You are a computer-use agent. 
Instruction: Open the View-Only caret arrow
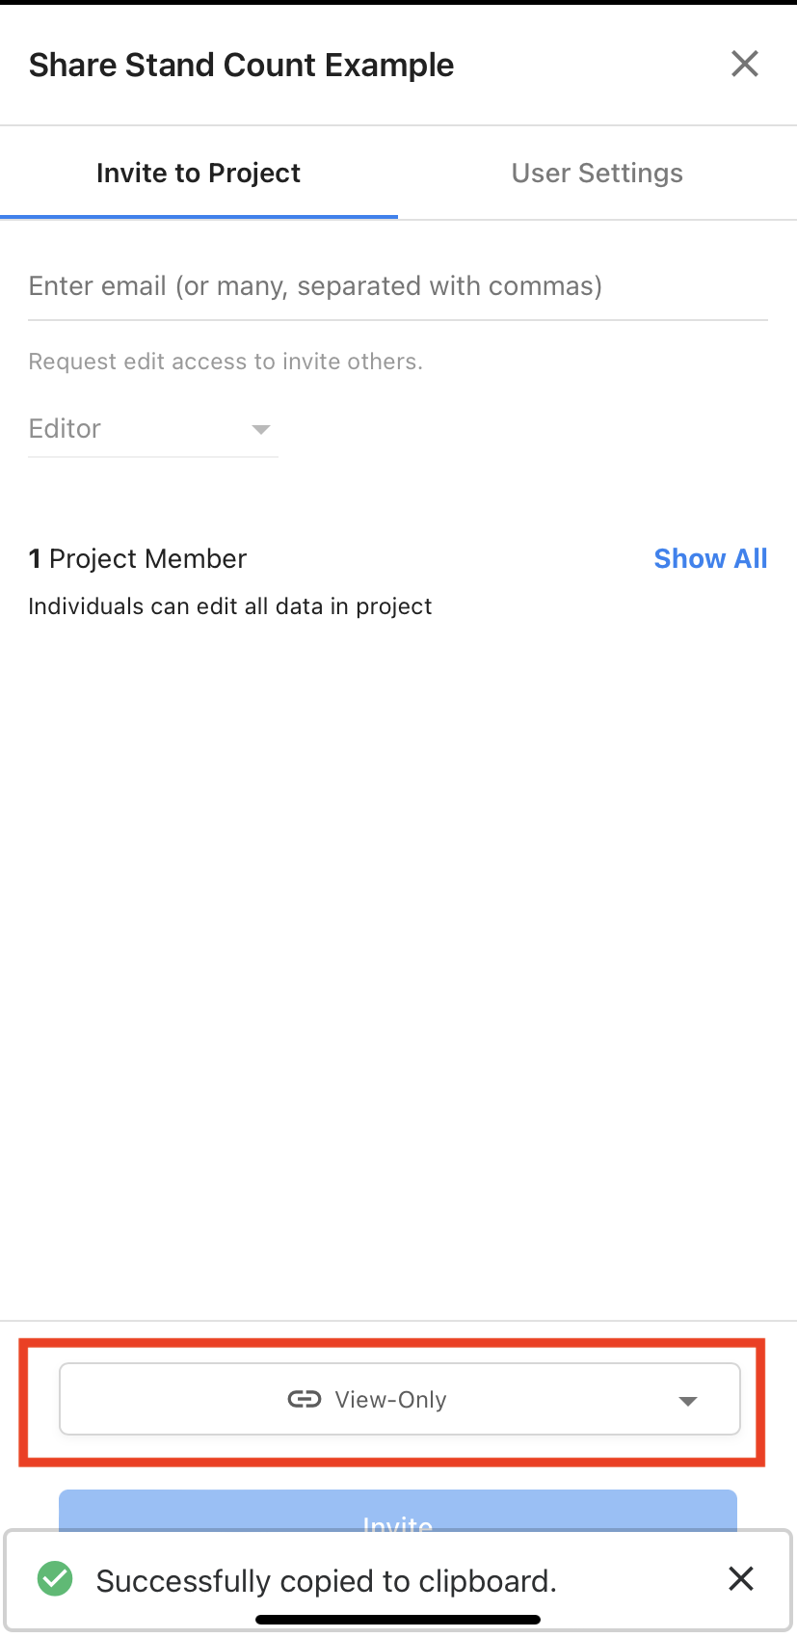[x=687, y=1401]
